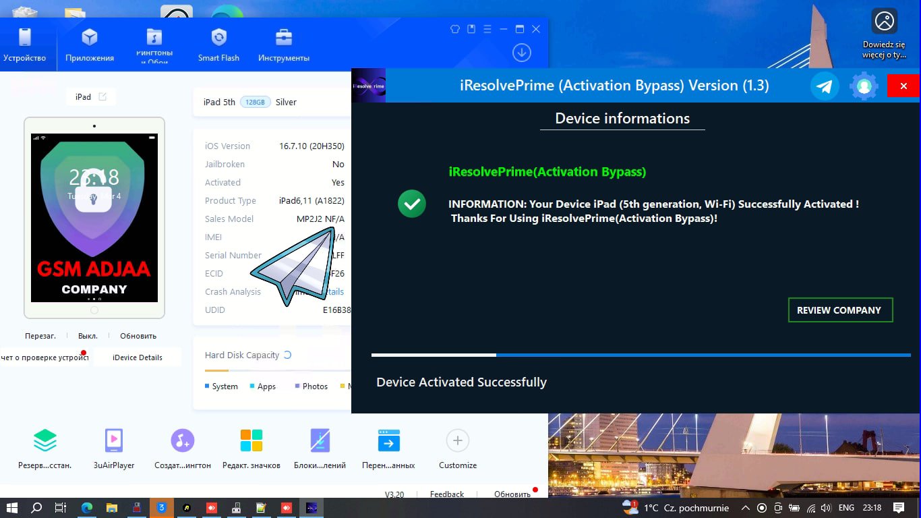921x518 pixels.
Task: Open Windows taskbar search
Action: coord(36,508)
